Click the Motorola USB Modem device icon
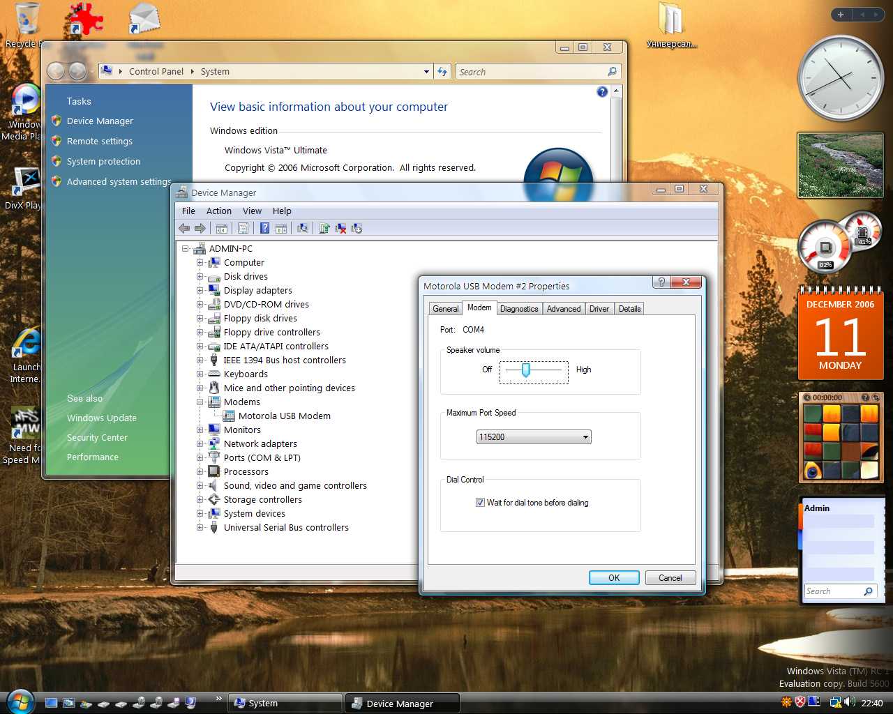 click(228, 416)
